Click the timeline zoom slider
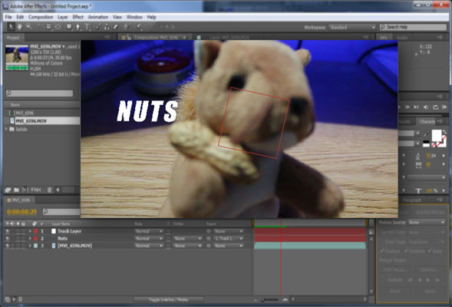452x307 pixels. pyautogui.click(x=270, y=300)
